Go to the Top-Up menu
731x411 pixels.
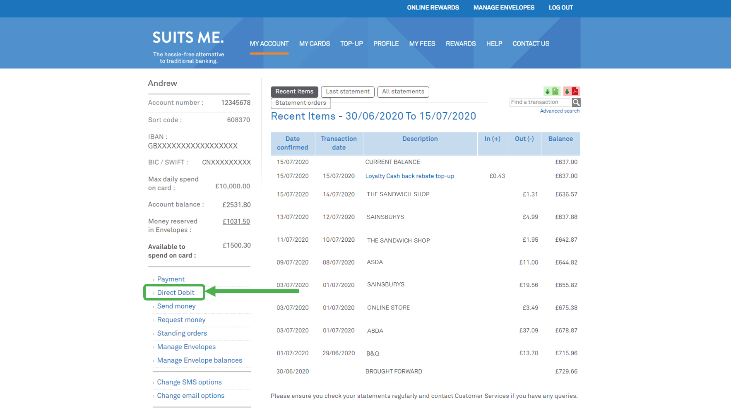[351, 44]
